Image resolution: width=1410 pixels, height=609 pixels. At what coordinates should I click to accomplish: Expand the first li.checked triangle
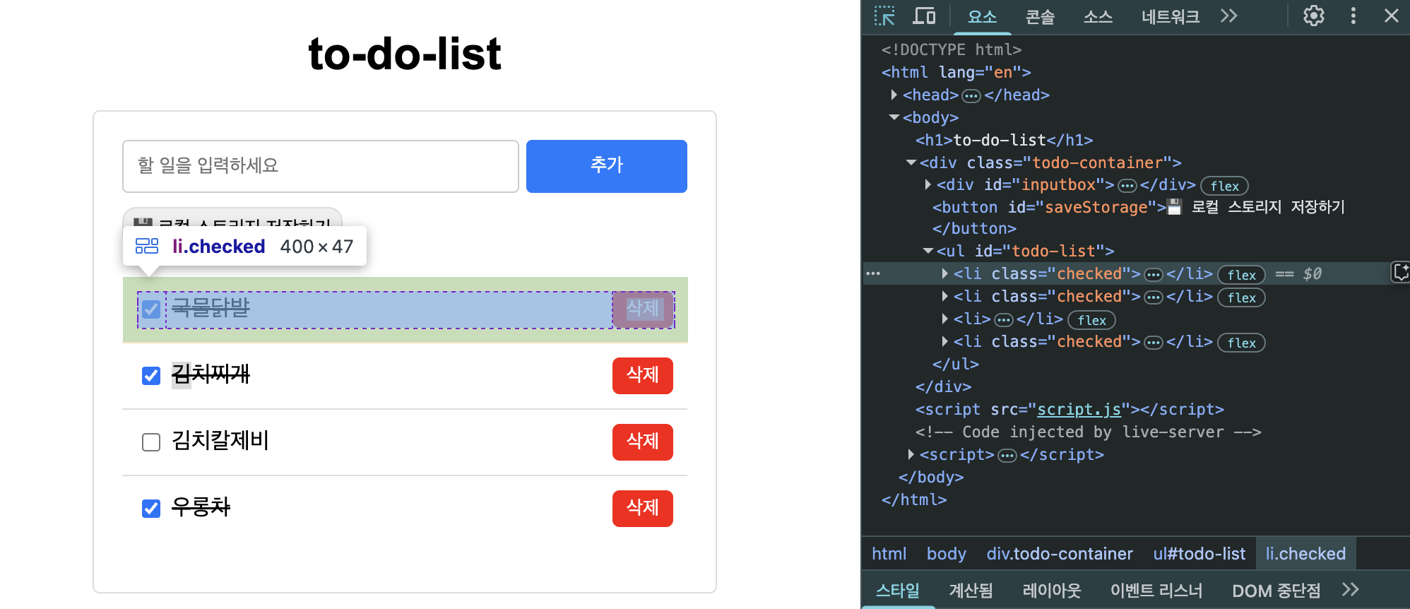945,273
